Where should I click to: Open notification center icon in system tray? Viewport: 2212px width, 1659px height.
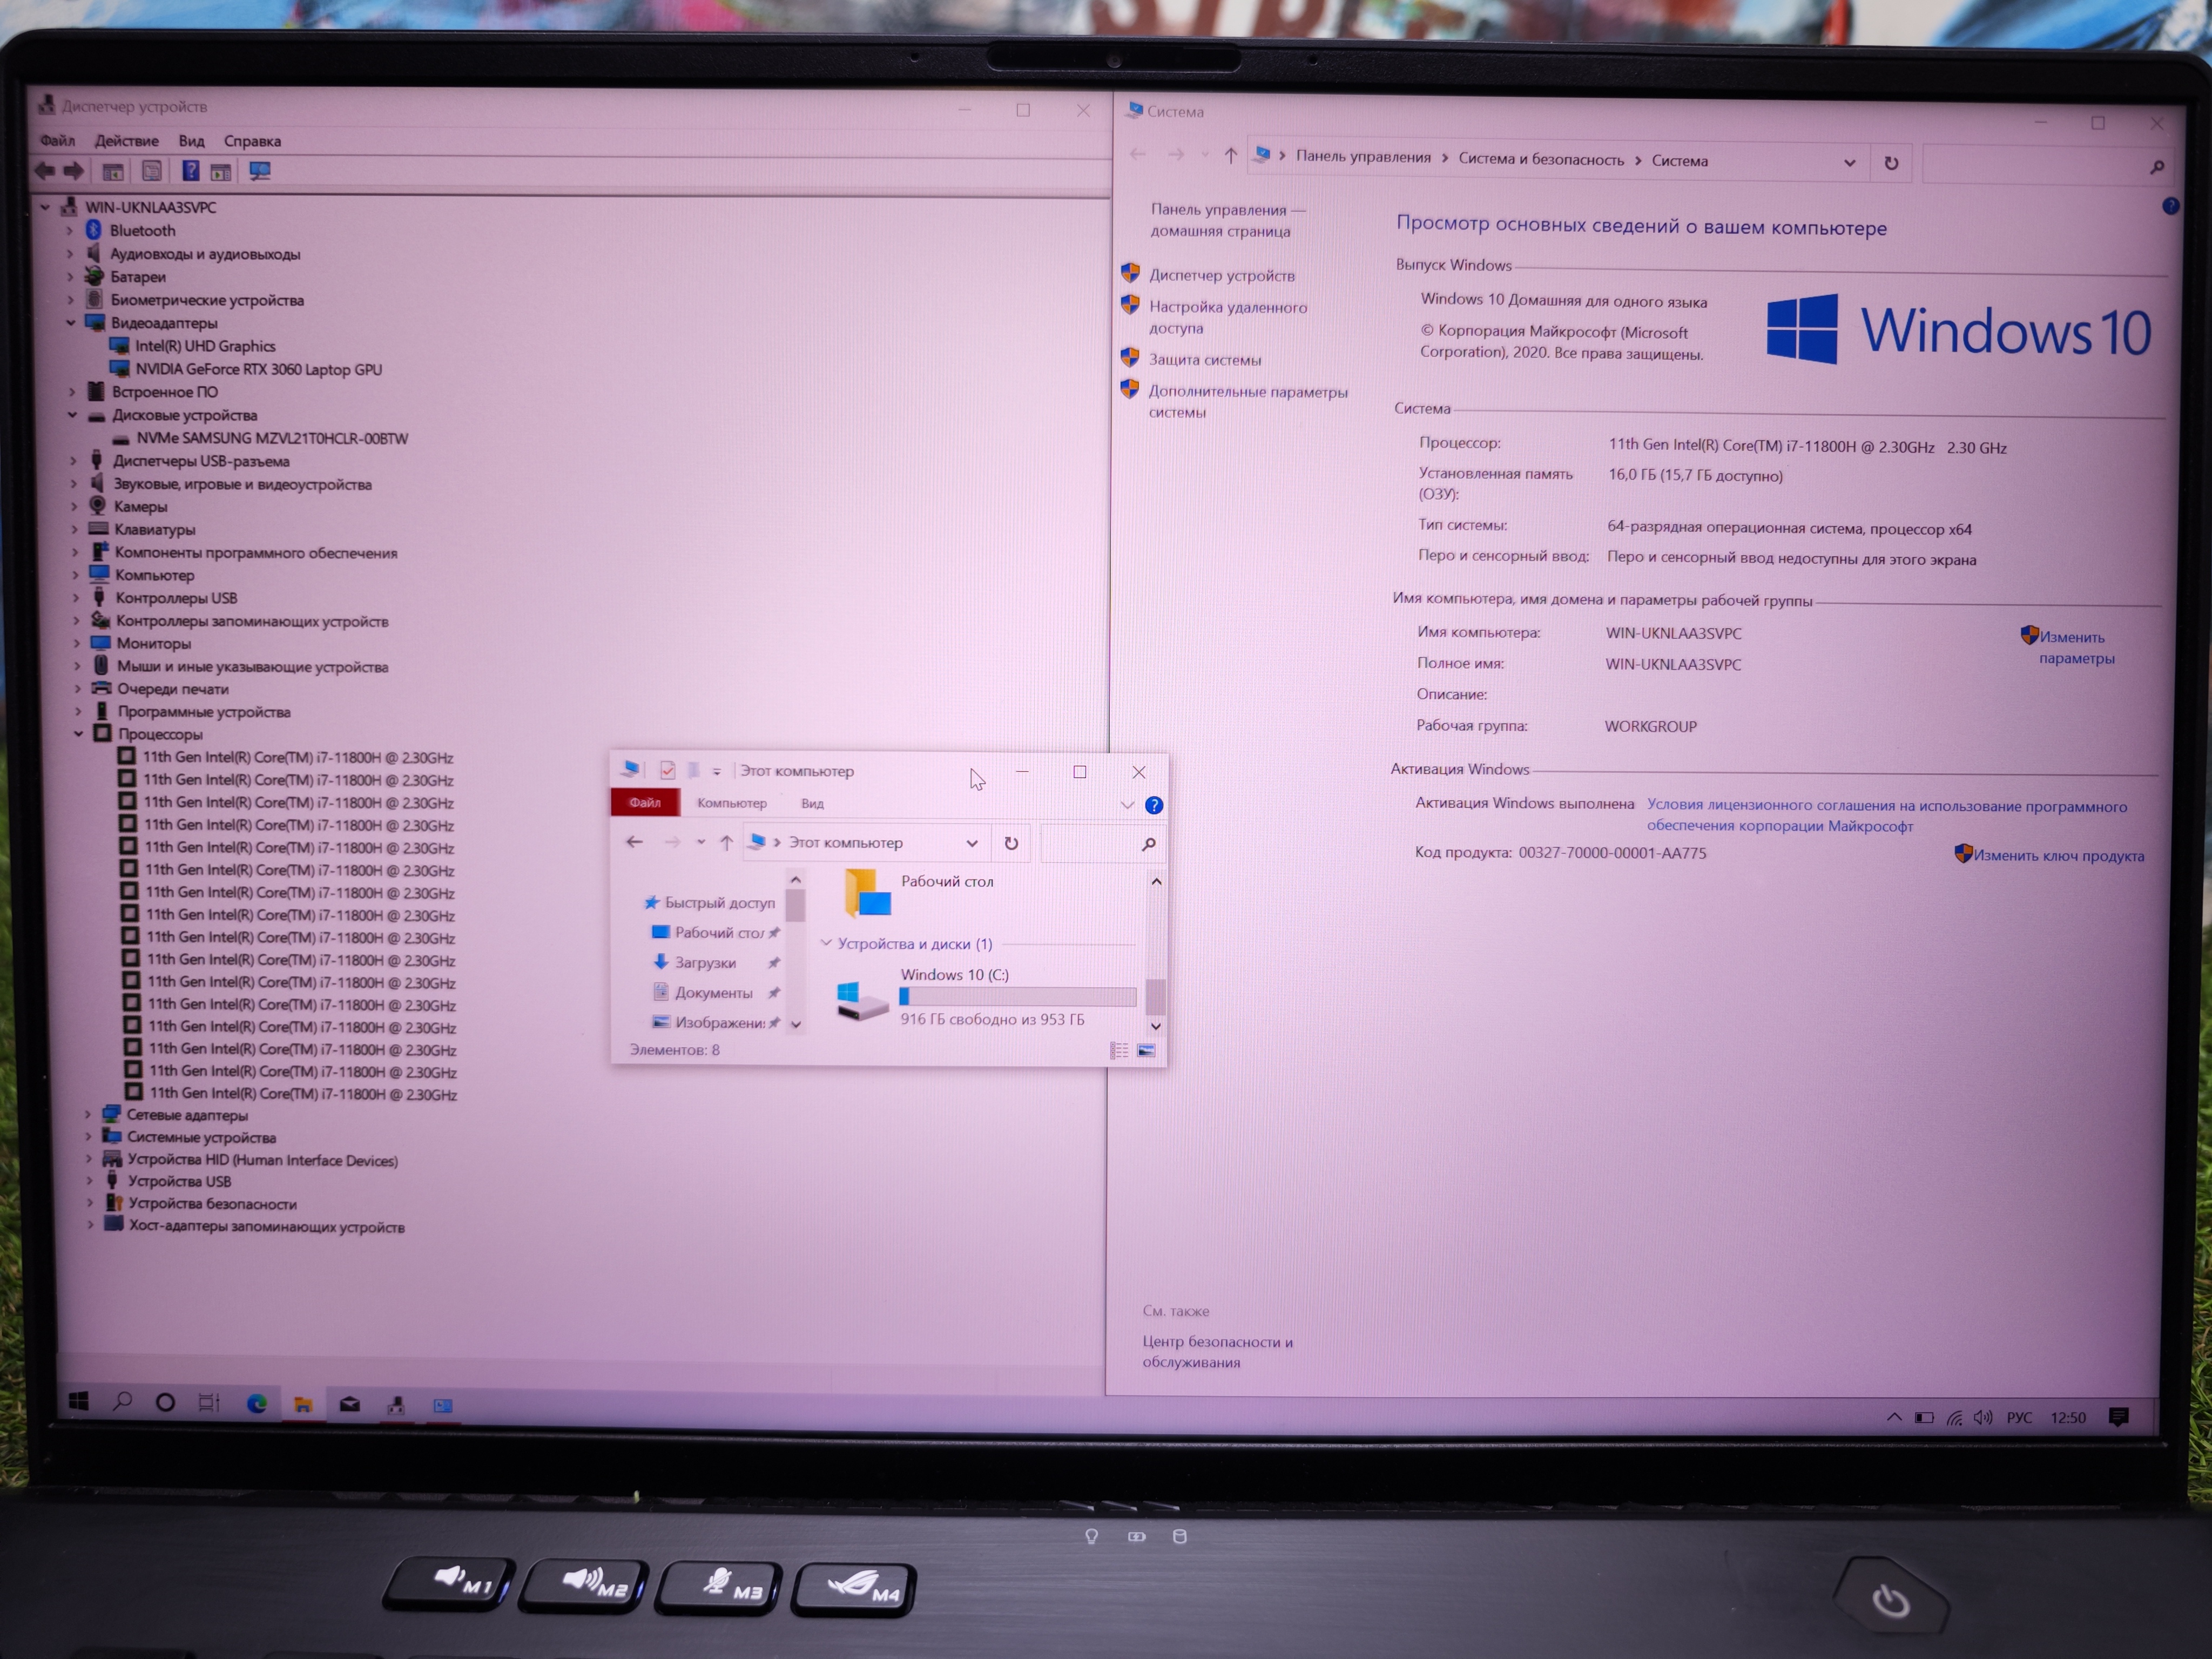[2118, 1416]
